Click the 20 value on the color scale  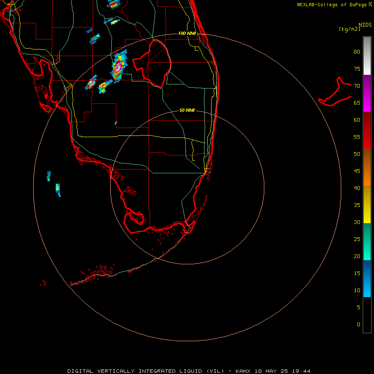point(357,256)
